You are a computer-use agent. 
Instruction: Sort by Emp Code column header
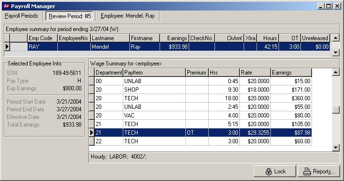(43, 38)
